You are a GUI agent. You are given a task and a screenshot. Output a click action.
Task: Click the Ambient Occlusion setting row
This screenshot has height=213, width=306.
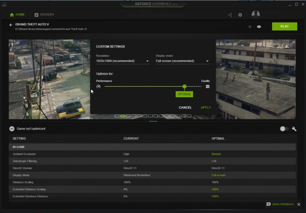tap(152, 154)
